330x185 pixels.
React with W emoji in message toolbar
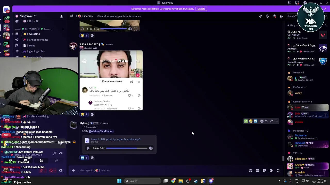pyautogui.click(x=255, y=121)
